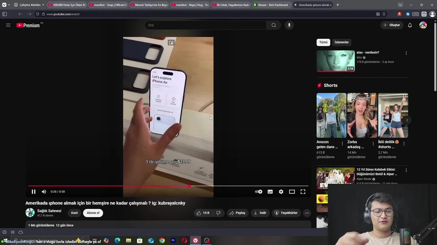The image size is (437, 245).
Task: Go forward with browser forward arrow
Action: point(29,14)
